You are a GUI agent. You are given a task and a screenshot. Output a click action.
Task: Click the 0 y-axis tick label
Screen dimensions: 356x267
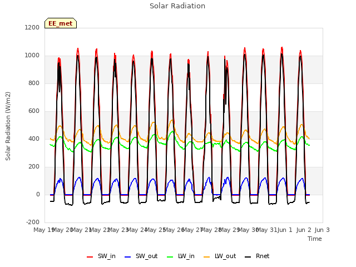pos(38,194)
